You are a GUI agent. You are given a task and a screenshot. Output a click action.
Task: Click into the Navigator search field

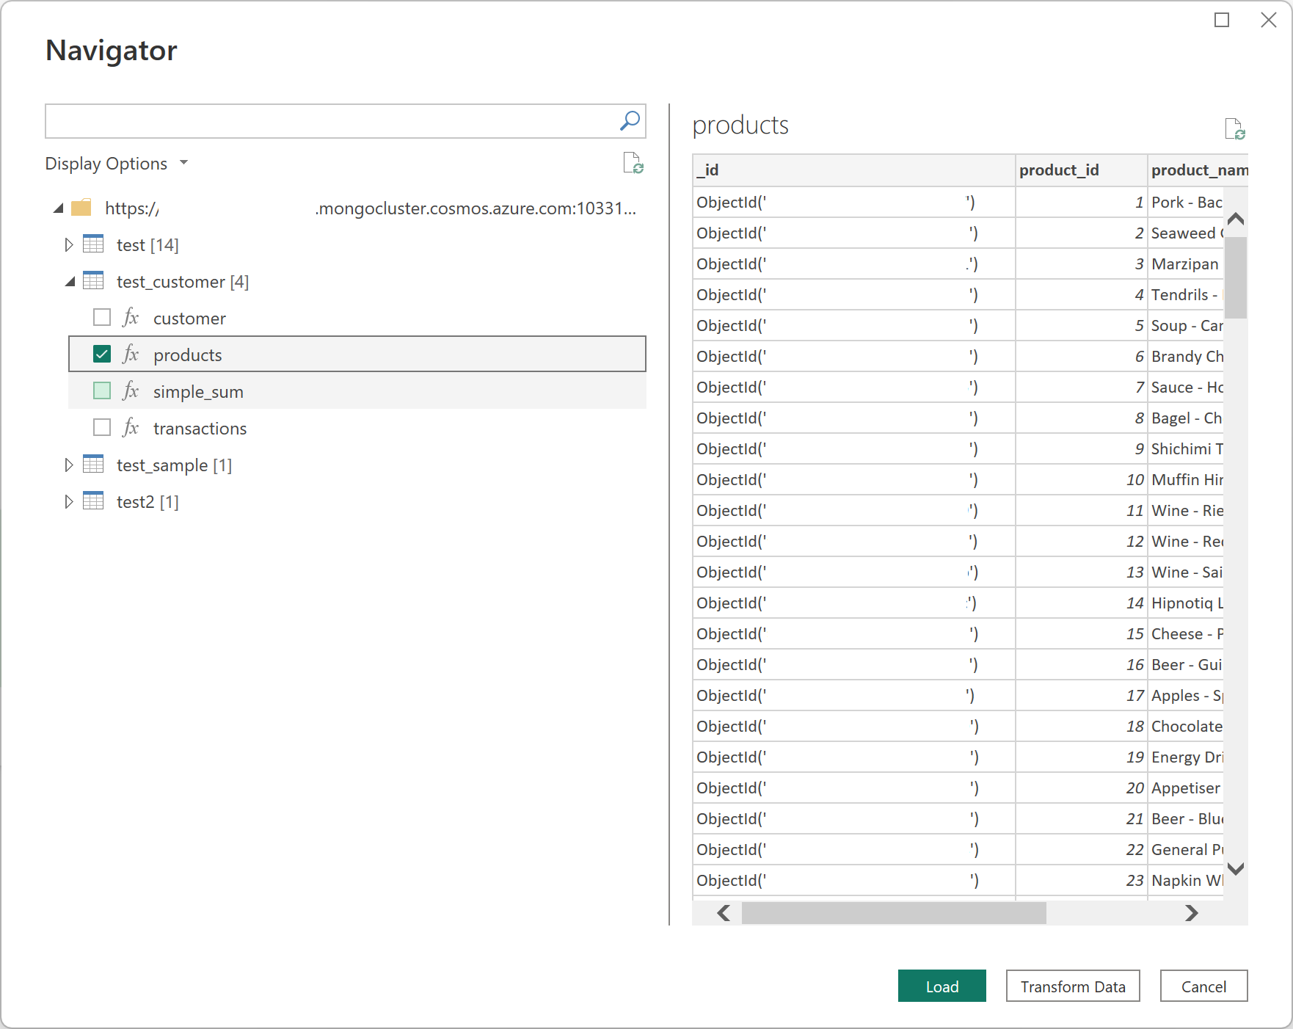pos(330,121)
